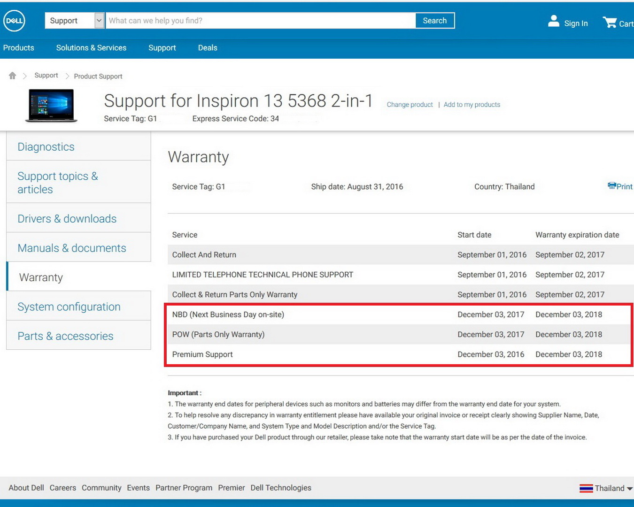Click Warranty expiration date column header
634x507 pixels.
click(577, 235)
